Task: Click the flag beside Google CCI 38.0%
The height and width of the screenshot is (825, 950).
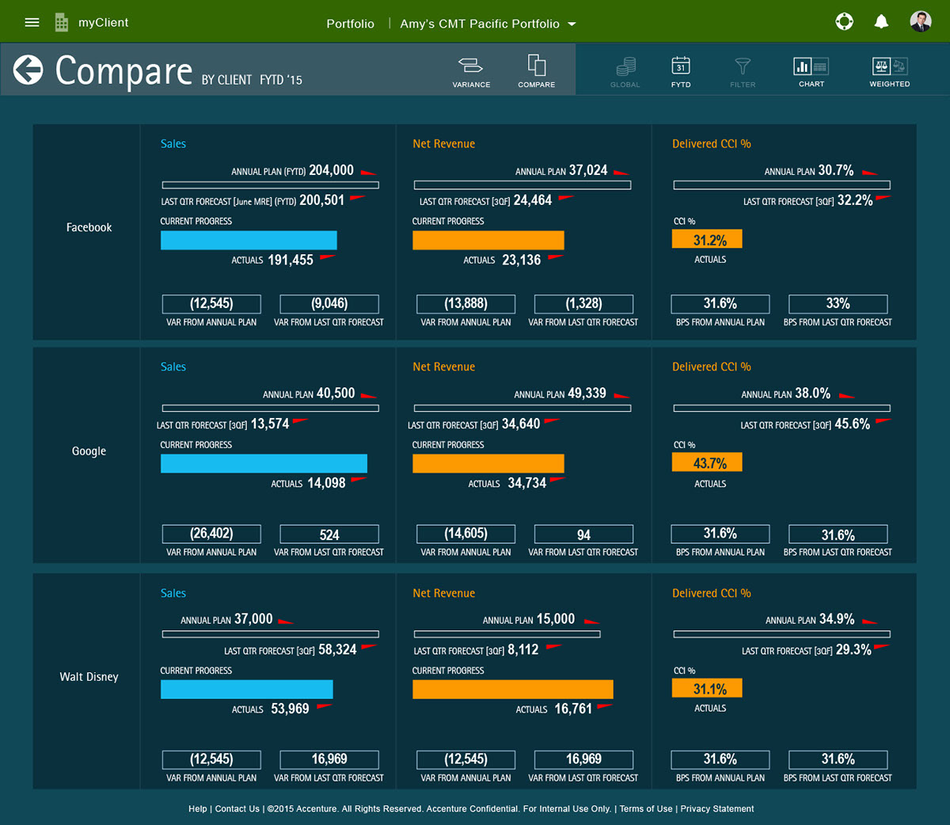Action: coord(847,396)
